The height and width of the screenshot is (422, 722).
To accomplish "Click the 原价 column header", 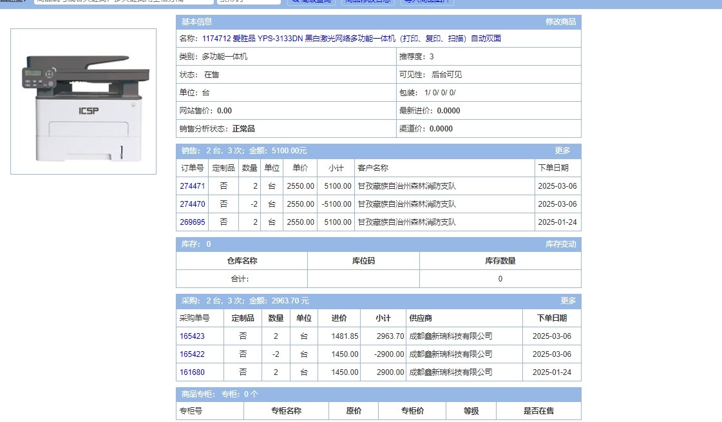I will coord(354,411).
